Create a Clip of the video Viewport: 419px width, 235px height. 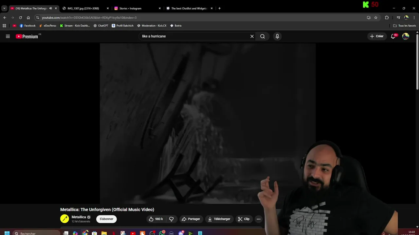(x=244, y=219)
